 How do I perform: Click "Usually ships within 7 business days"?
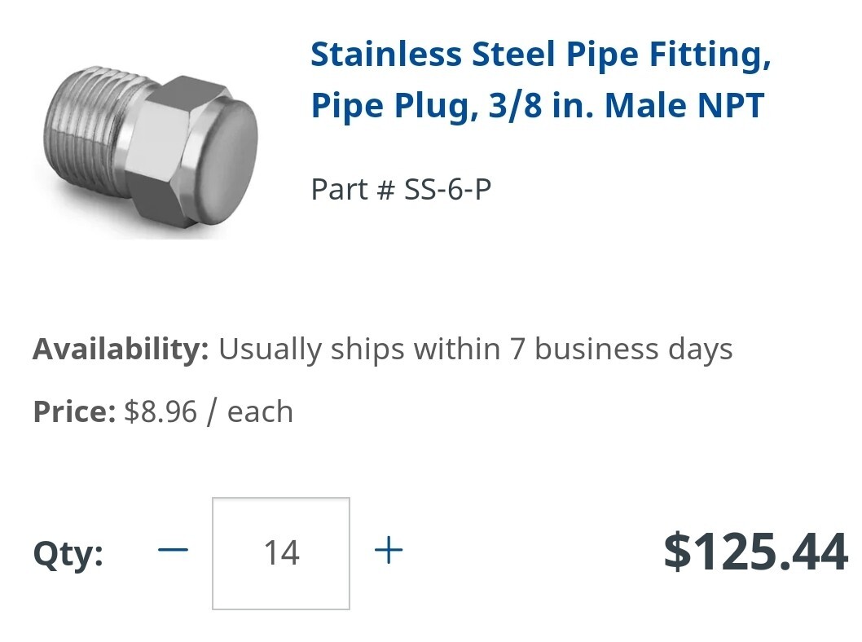(476, 350)
